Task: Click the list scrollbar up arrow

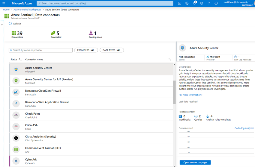Action: click(x=174, y=64)
